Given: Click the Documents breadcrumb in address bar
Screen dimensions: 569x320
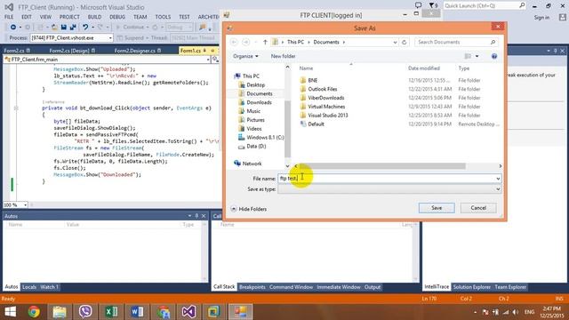Looking at the screenshot, I should point(326,42).
